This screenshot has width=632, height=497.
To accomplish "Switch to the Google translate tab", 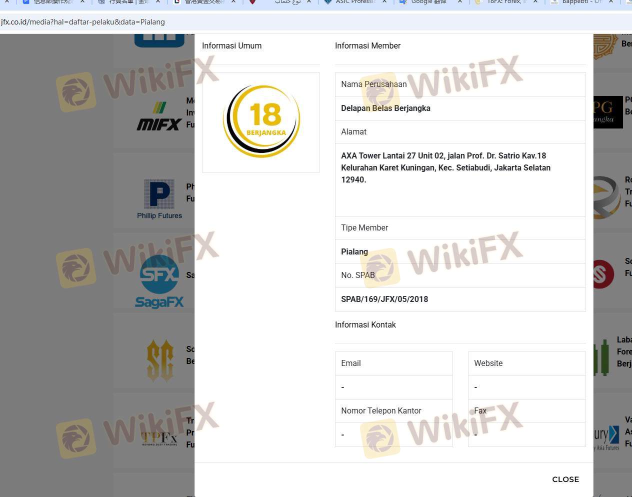I will [x=428, y=2].
